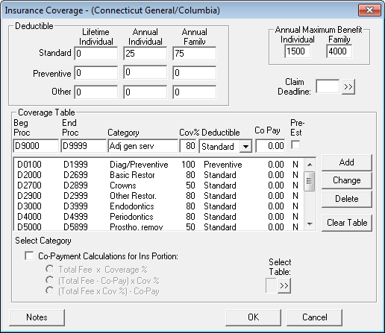The height and width of the screenshot is (333, 385).
Task: Click the Select Table input box
Action: tap(272, 285)
